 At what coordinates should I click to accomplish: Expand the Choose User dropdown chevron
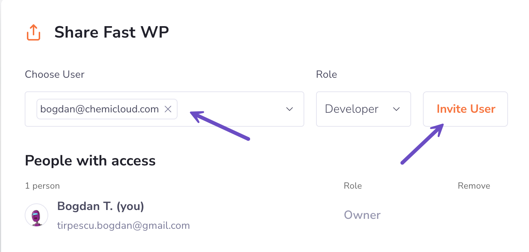[x=290, y=109]
